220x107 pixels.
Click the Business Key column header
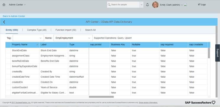tap(120, 45)
